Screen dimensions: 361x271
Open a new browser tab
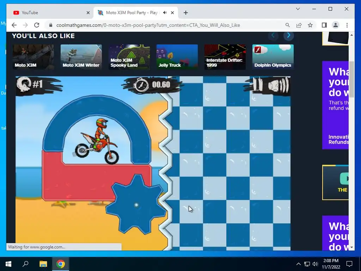coord(186,13)
